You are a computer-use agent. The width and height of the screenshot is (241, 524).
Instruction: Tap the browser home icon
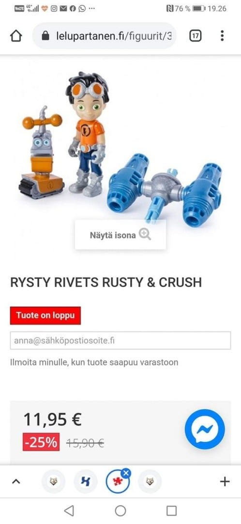point(16,36)
